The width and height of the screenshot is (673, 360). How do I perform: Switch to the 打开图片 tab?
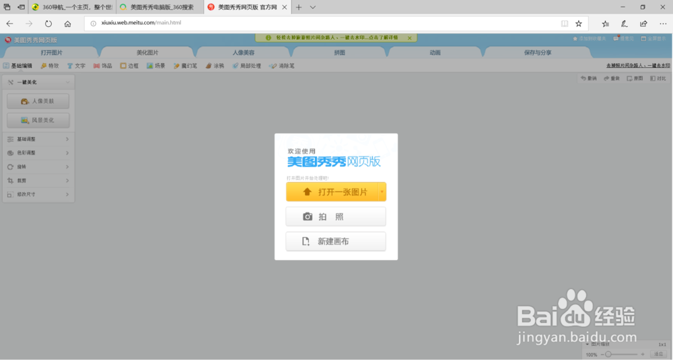(x=52, y=52)
